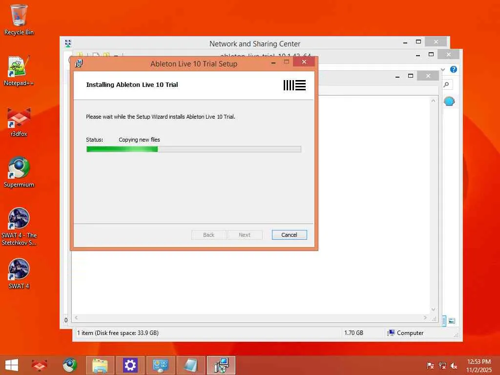Viewport: 500px width, 375px height.
Task: Close the Ableton Live 10 Trial Setup window
Action: click(x=304, y=62)
